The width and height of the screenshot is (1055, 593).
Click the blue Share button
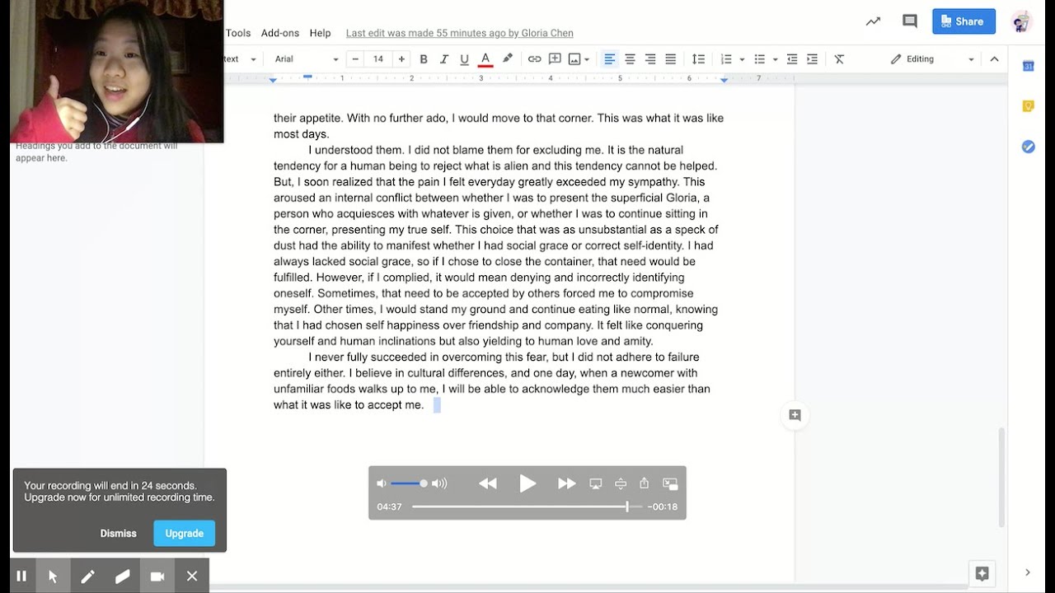tap(964, 21)
